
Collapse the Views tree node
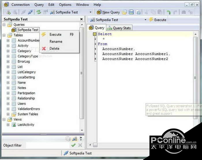(x=4, y=119)
